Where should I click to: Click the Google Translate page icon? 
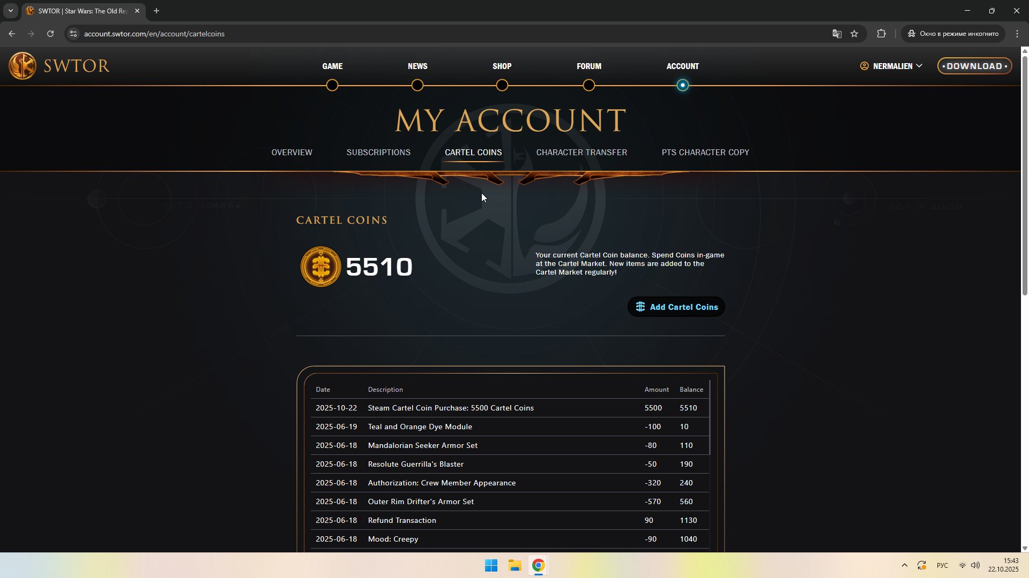(x=837, y=34)
